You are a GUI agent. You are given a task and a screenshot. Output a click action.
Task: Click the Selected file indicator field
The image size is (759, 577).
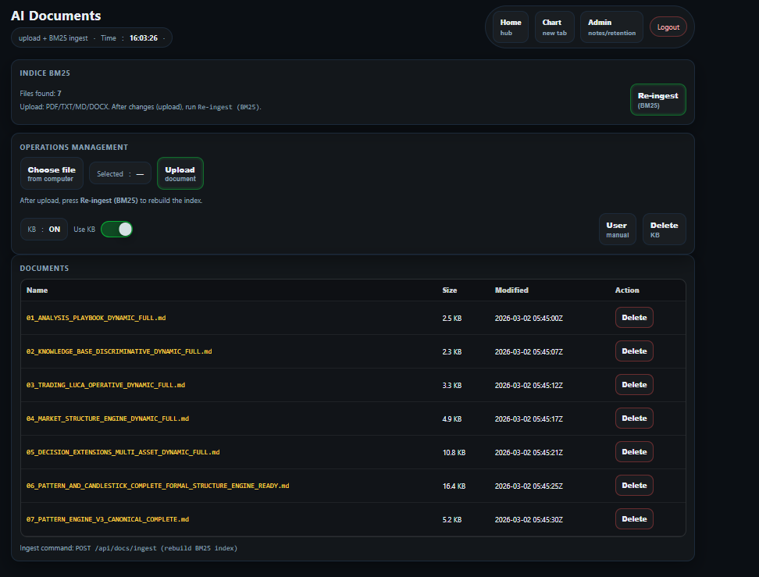pyautogui.click(x=119, y=174)
